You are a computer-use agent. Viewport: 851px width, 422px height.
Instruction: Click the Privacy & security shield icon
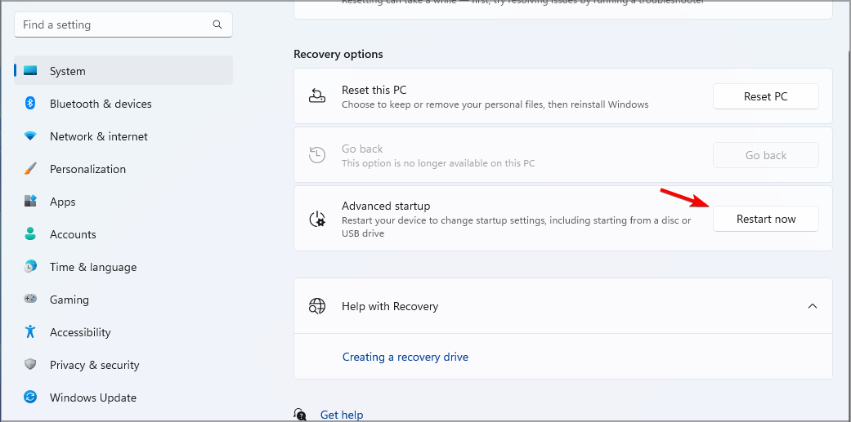[x=30, y=365]
